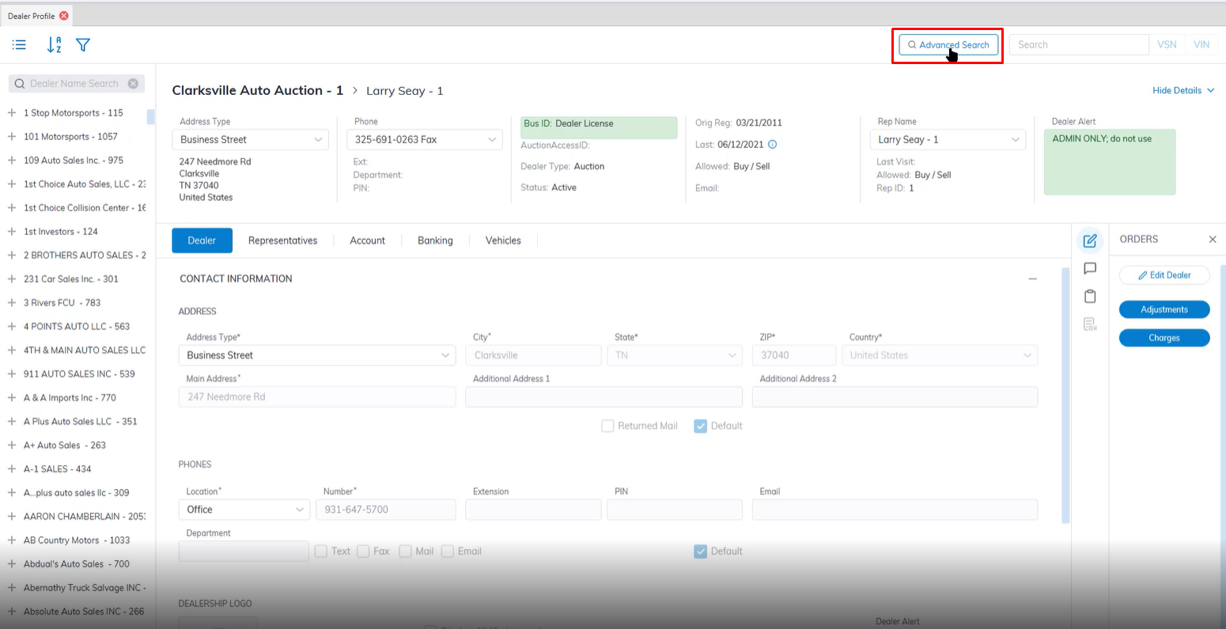The height and width of the screenshot is (629, 1226).
Task: Open the Banking tab
Action: point(435,241)
